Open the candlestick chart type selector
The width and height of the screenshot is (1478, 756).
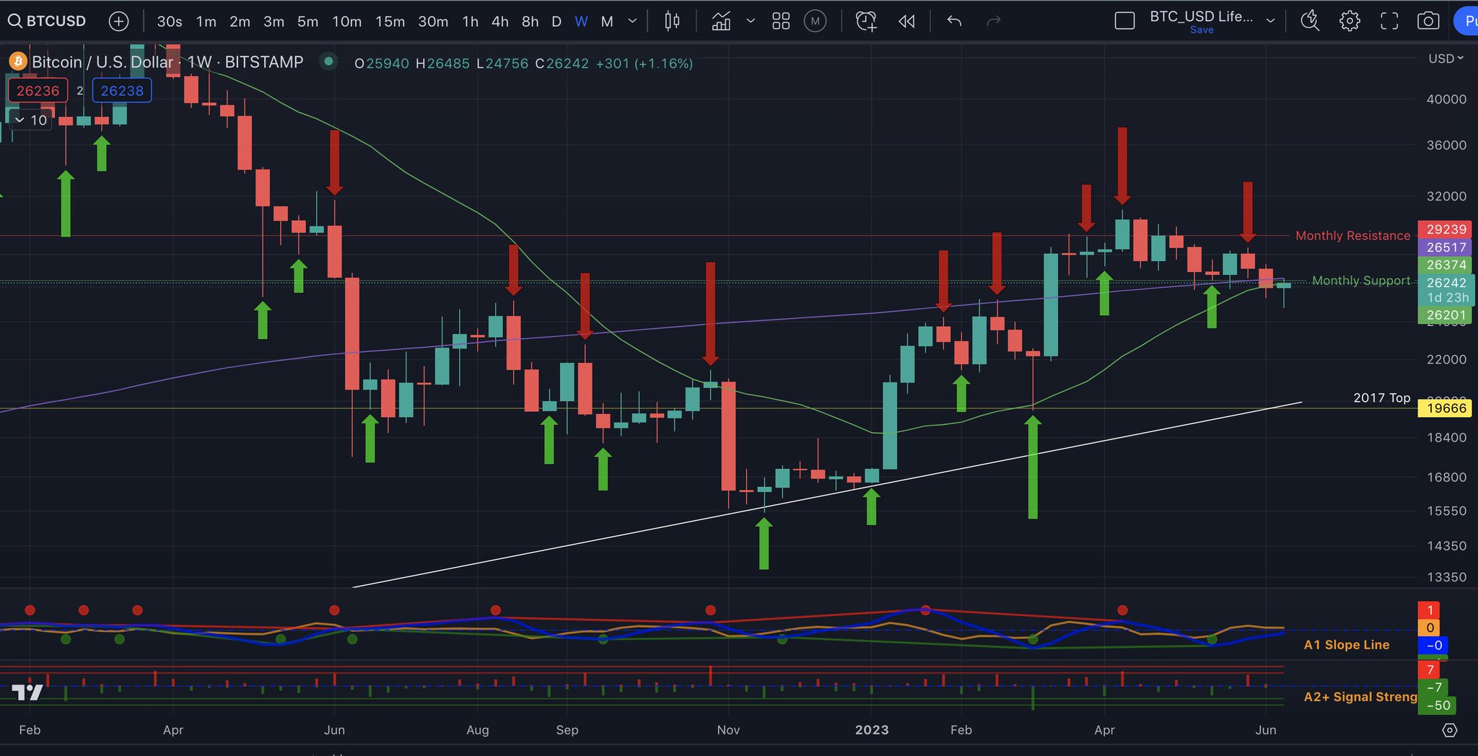672,22
